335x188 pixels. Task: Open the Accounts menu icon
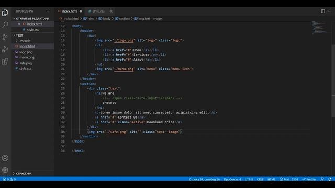click(x=5, y=158)
